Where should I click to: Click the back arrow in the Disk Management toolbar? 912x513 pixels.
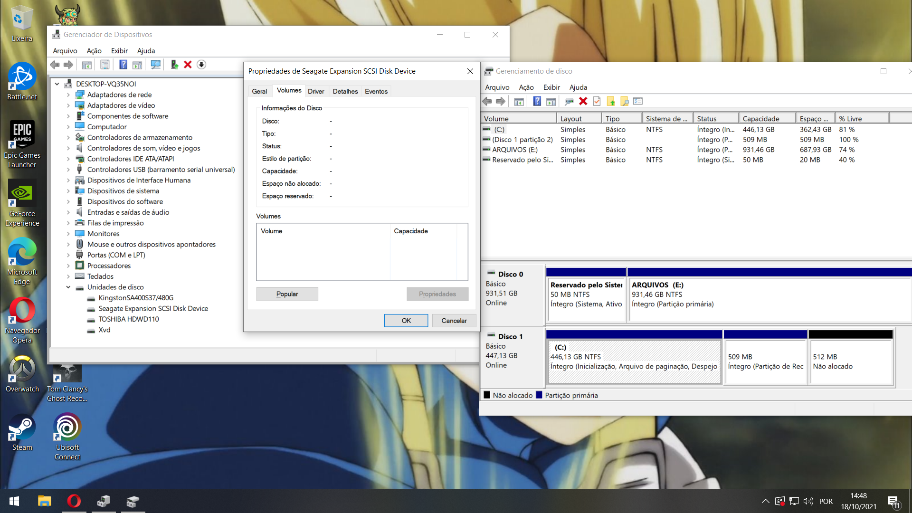click(487, 101)
